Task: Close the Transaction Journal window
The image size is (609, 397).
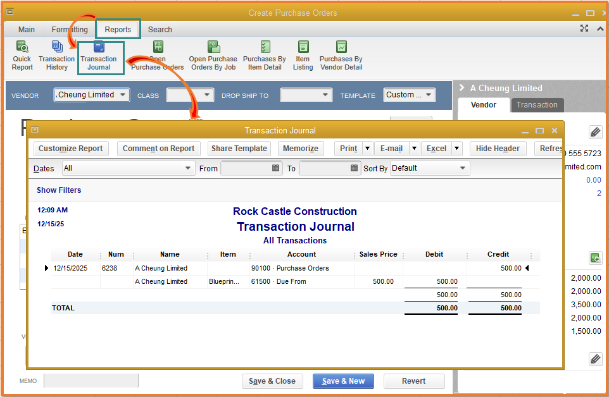Action: click(555, 131)
